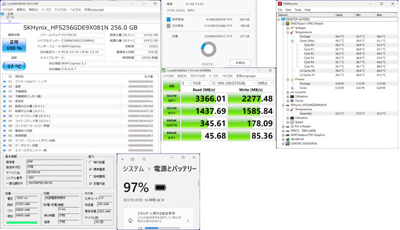Open the 言語(Language) menu in CrystalDiskMark
This screenshot has height=230, width=400.
click(245, 76)
